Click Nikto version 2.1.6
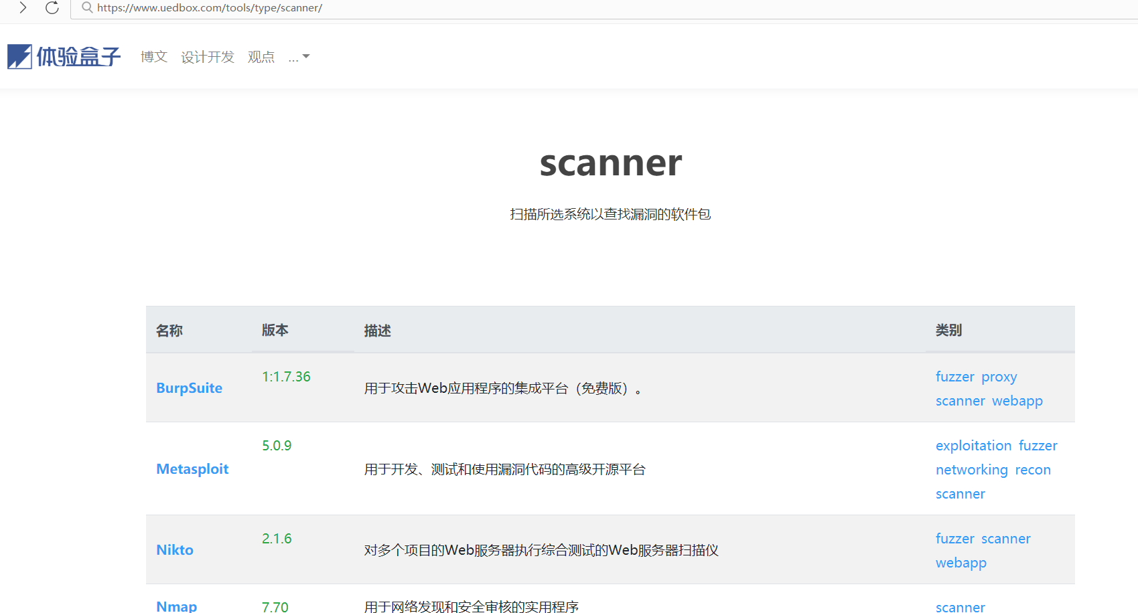The height and width of the screenshot is (613, 1138). 277,539
